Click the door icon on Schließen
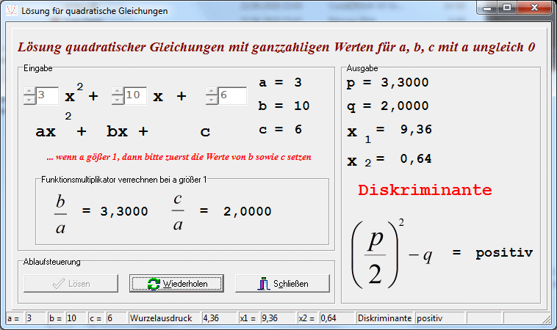 [263, 284]
